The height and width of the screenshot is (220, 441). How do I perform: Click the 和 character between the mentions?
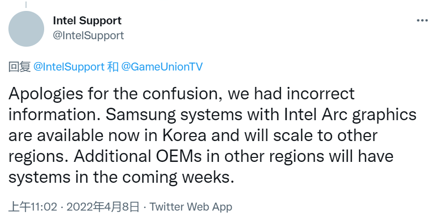click(x=113, y=67)
